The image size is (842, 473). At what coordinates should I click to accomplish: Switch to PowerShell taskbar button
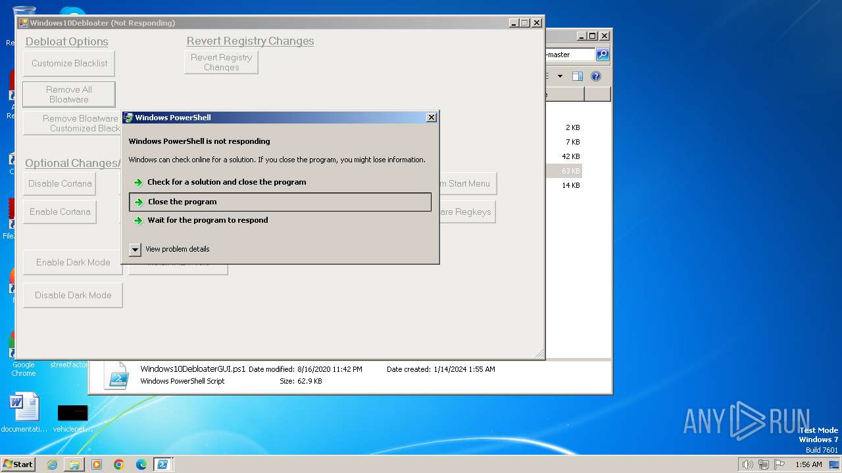tap(162, 464)
